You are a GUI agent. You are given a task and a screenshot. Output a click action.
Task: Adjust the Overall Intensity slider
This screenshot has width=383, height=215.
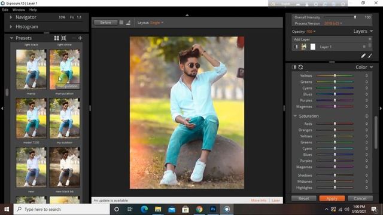(340, 17)
